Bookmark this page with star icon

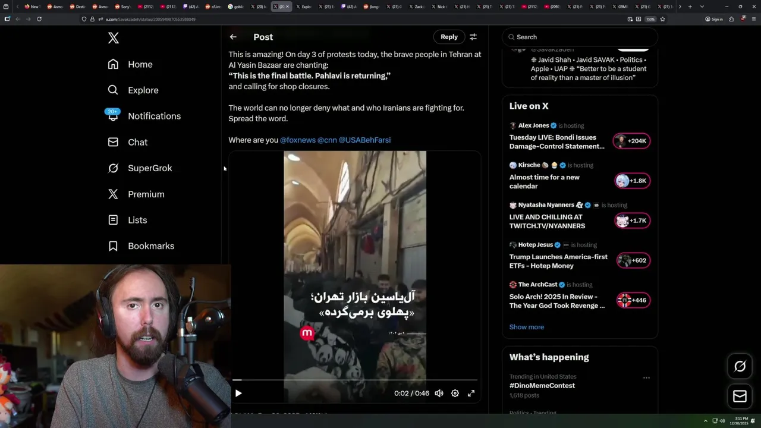tap(662, 19)
